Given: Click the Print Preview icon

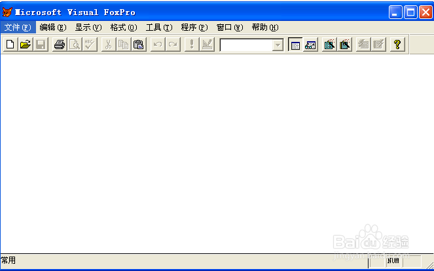Looking at the screenshot, I should point(75,45).
